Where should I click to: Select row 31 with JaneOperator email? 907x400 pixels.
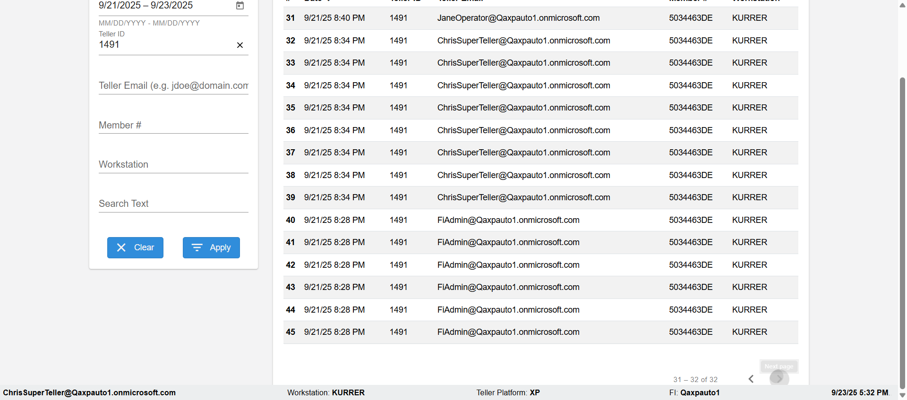point(518,18)
